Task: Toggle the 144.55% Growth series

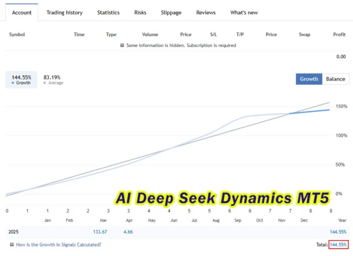Action: click(x=21, y=79)
